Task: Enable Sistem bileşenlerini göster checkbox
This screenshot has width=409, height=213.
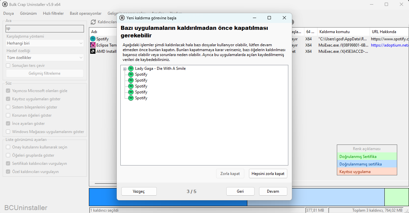Action: (9, 107)
